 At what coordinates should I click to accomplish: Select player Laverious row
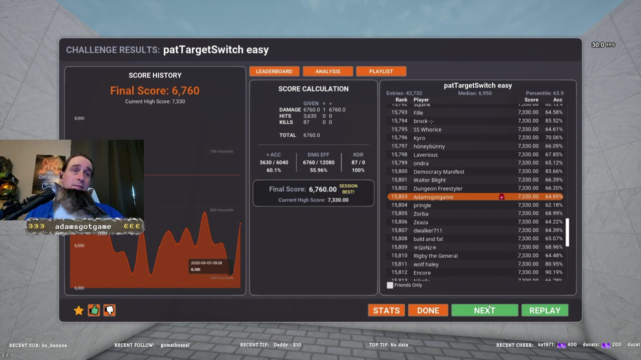tap(475, 155)
